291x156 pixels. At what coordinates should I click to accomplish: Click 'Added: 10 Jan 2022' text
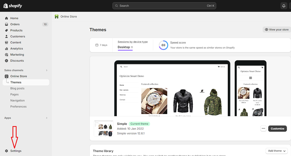click(x=130, y=129)
